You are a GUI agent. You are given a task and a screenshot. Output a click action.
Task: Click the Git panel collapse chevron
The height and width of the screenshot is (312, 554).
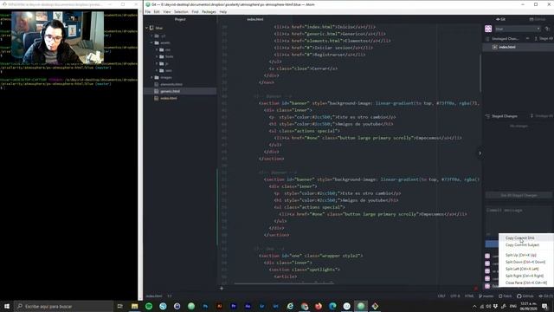coord(480,153)
